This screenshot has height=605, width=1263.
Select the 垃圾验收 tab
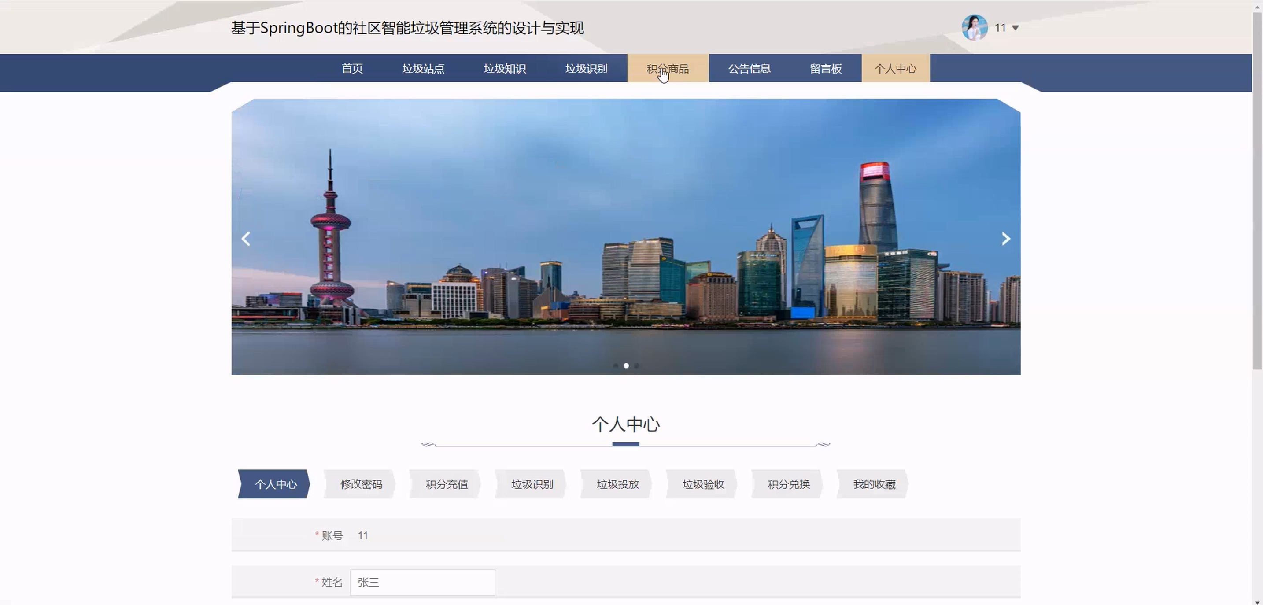pos(702,484)
